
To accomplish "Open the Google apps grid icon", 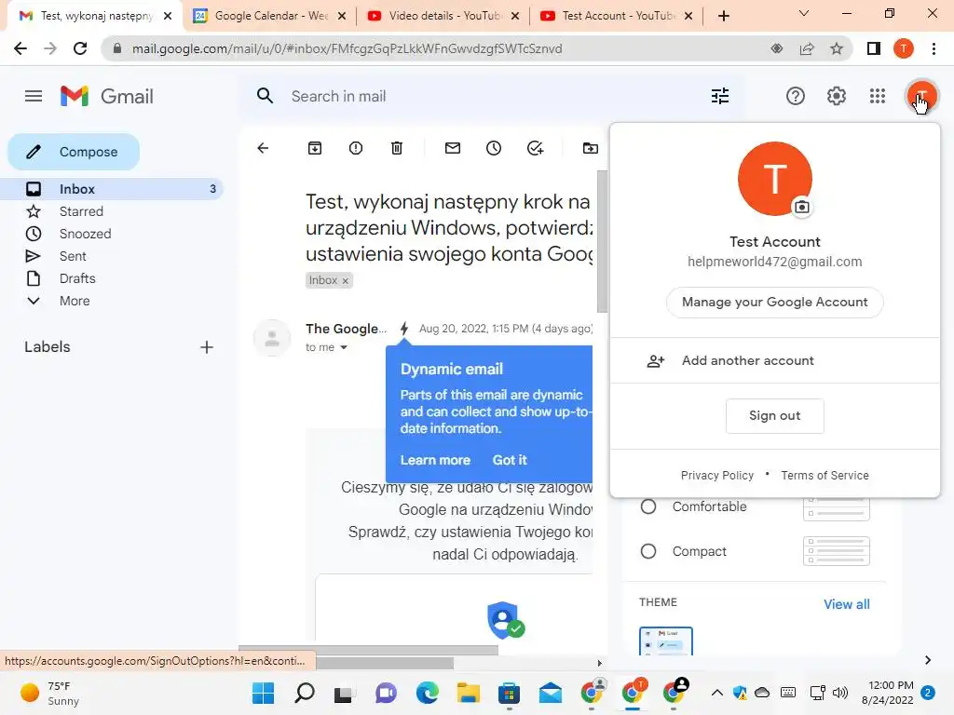I will pyautogui.click(x=878, y=96).
